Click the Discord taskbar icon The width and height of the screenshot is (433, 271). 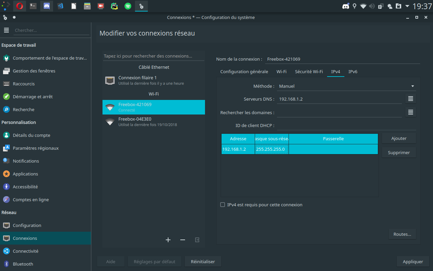point(46,6)
